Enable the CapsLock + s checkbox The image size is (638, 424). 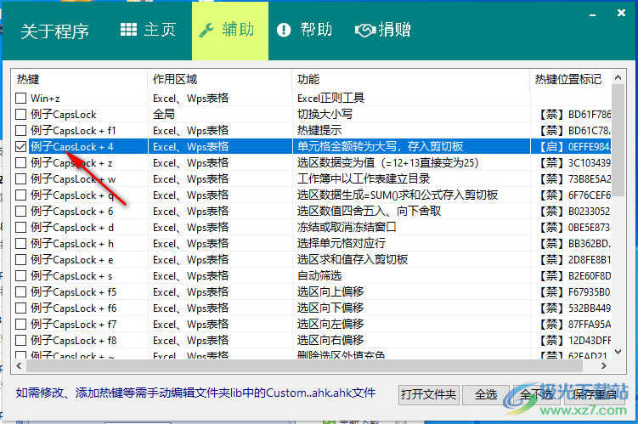20,276
